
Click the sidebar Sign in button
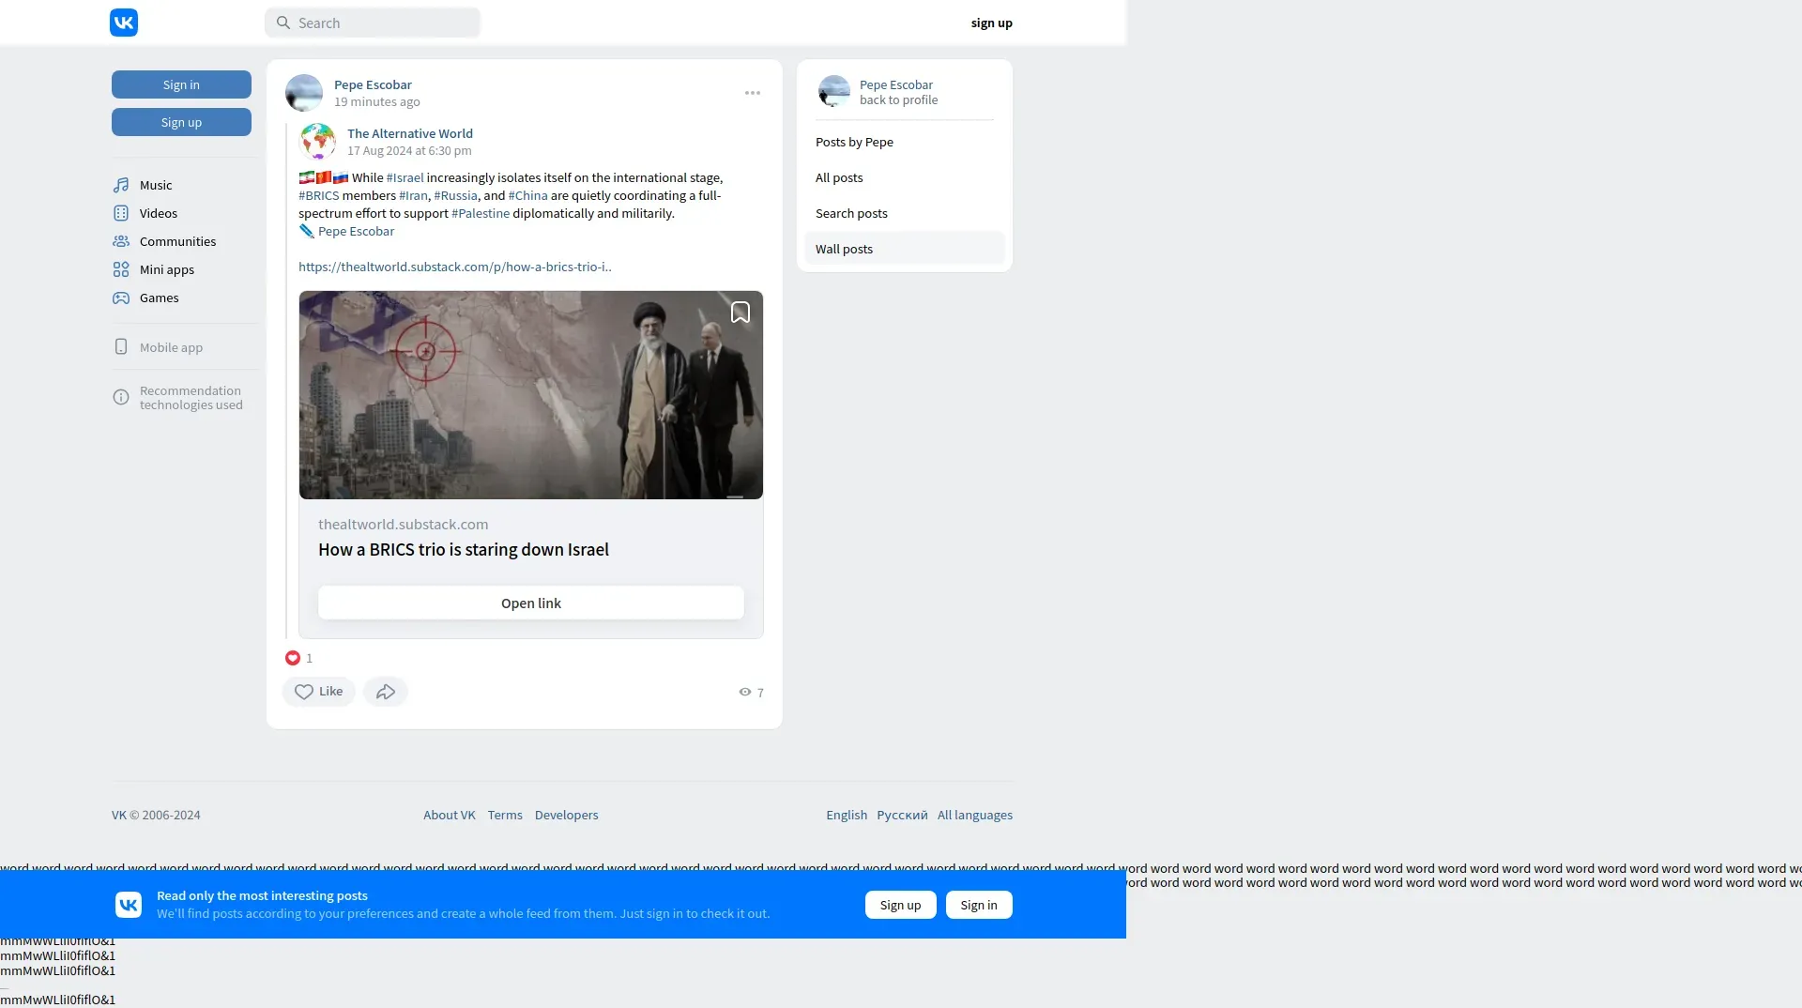click(181, 84)
